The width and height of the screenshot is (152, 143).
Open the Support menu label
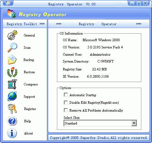[29, 97]
